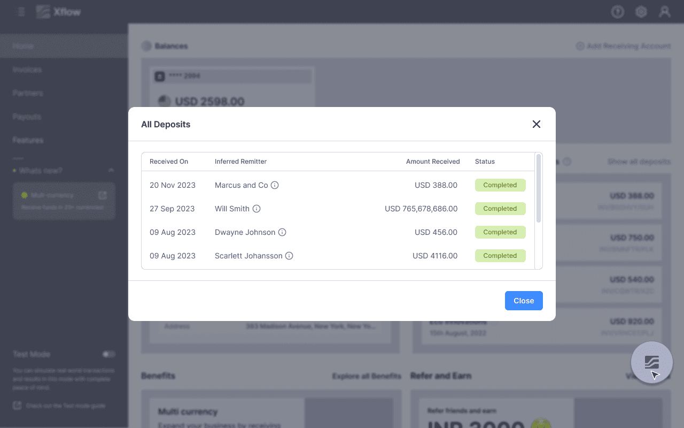Select the 20 Nov 2023 date cell
Viewport: 684px width, 428px height.
click(x=173, y=185)
